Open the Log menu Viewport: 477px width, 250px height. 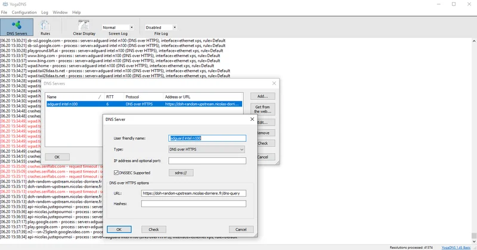pyautogui.click(x=45, y=12)
